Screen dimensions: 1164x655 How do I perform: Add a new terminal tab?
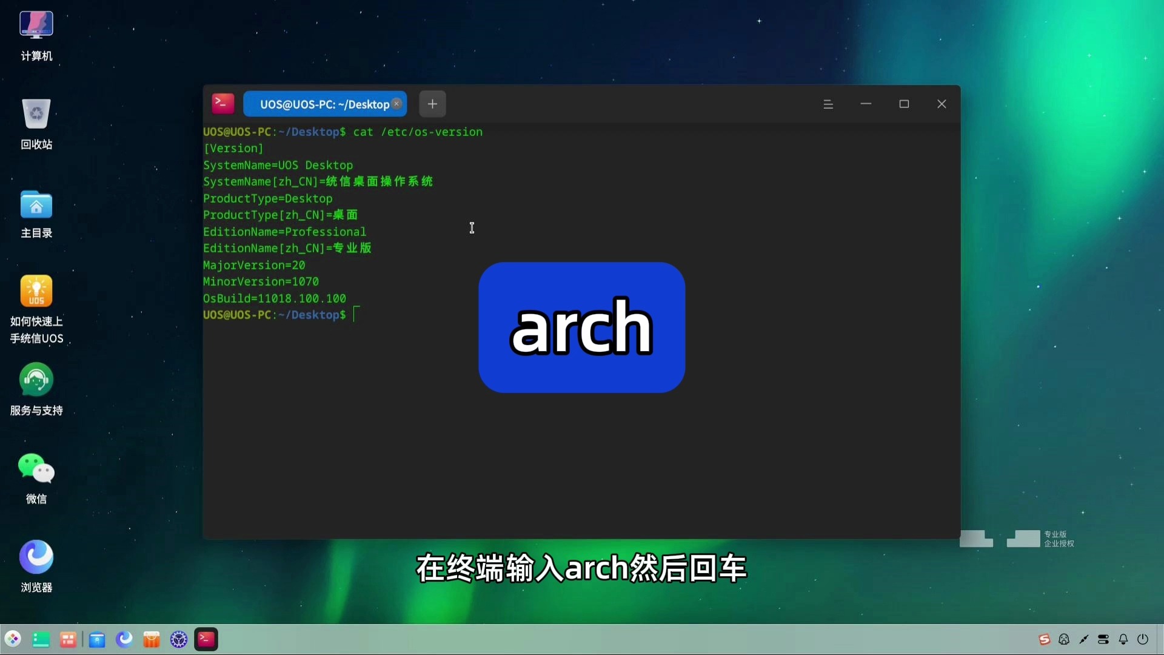click(x=432, y=104)
